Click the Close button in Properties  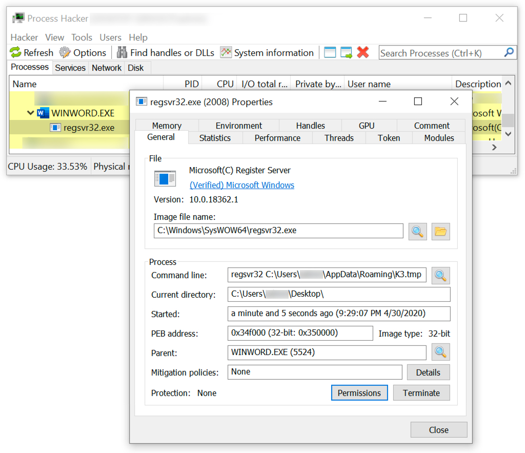point(439,429)
